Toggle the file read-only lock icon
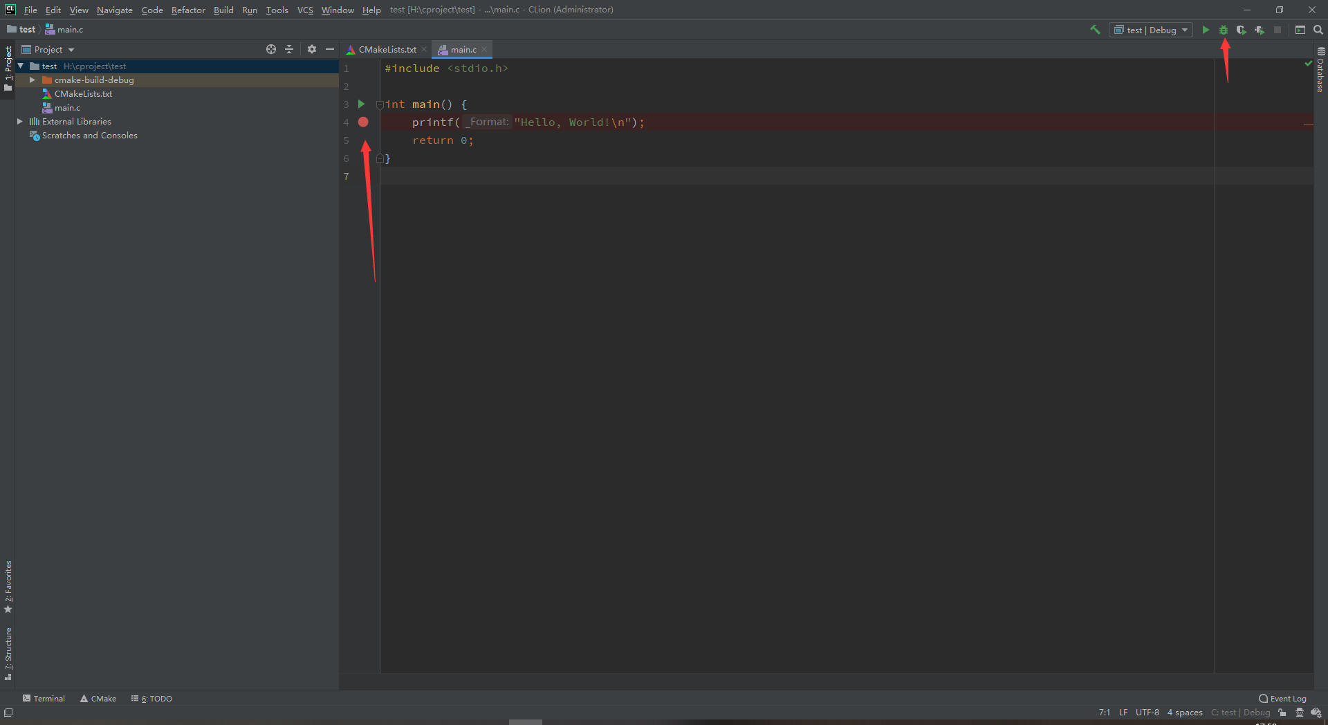This screenshot has height=725, width=1328. tap(1282, 713)
